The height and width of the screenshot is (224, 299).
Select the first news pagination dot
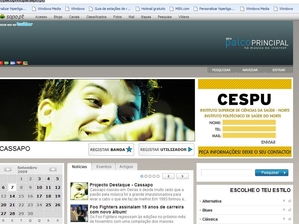pyautogui.click(x=142, y=176)
